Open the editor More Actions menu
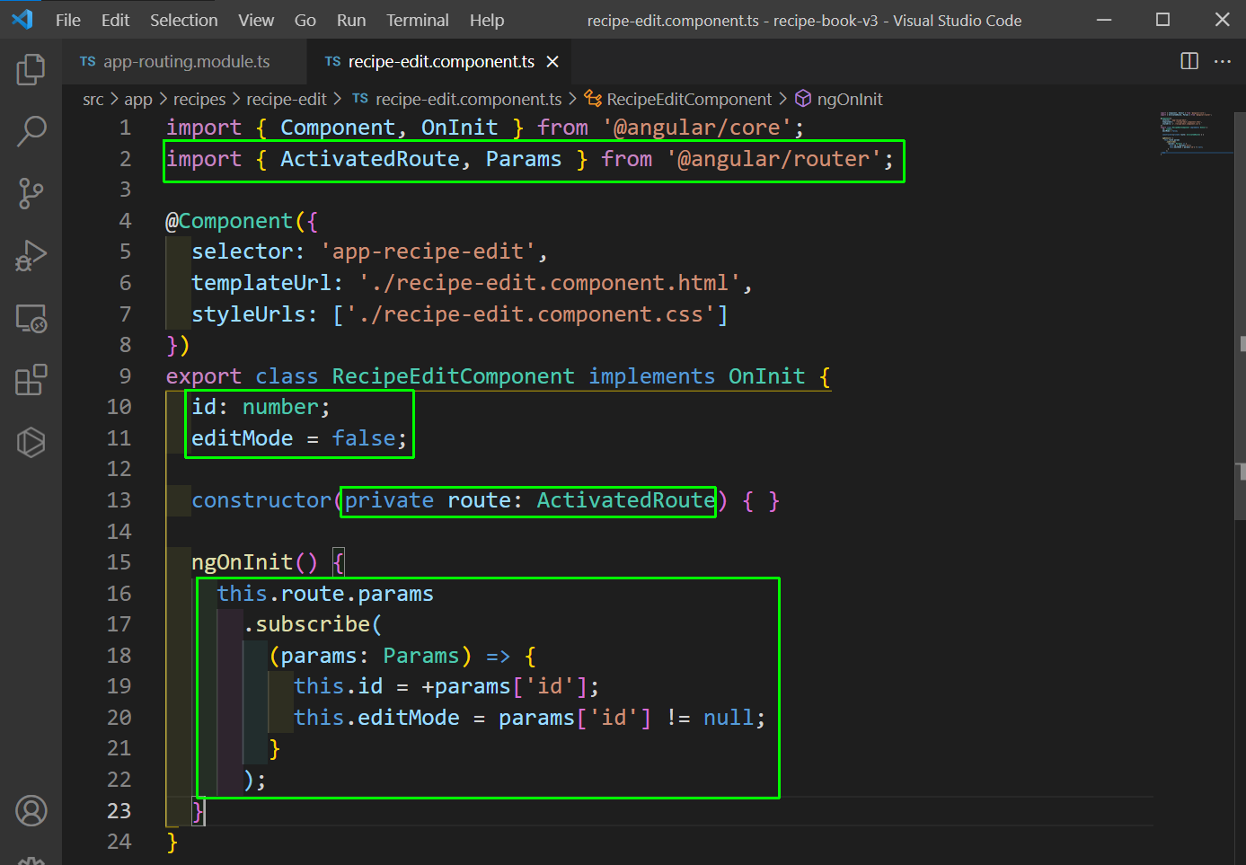Image resolution: width=1246 pixels, height=865 pixels. 1223,61
